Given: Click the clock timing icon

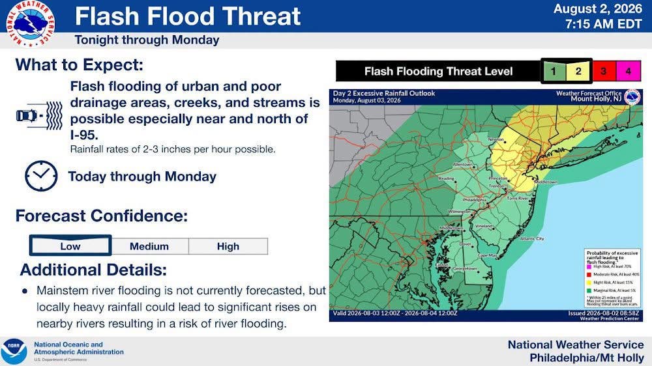Looking at the screenshot, I should pyautogui.click(x=41, y=176).
